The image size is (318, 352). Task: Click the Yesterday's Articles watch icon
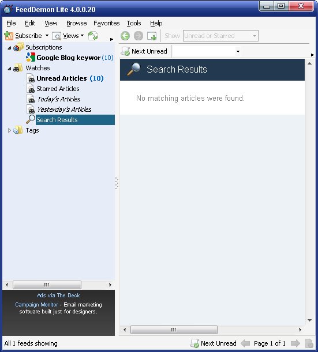pos(31,109)
